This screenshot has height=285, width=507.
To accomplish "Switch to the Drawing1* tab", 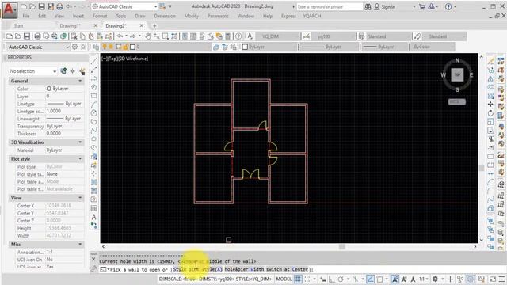I will coord(70,25).
